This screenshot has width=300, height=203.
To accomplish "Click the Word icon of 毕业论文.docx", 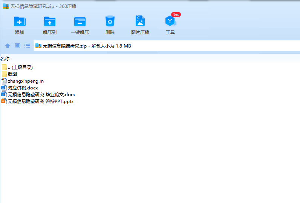I will 4,94.
